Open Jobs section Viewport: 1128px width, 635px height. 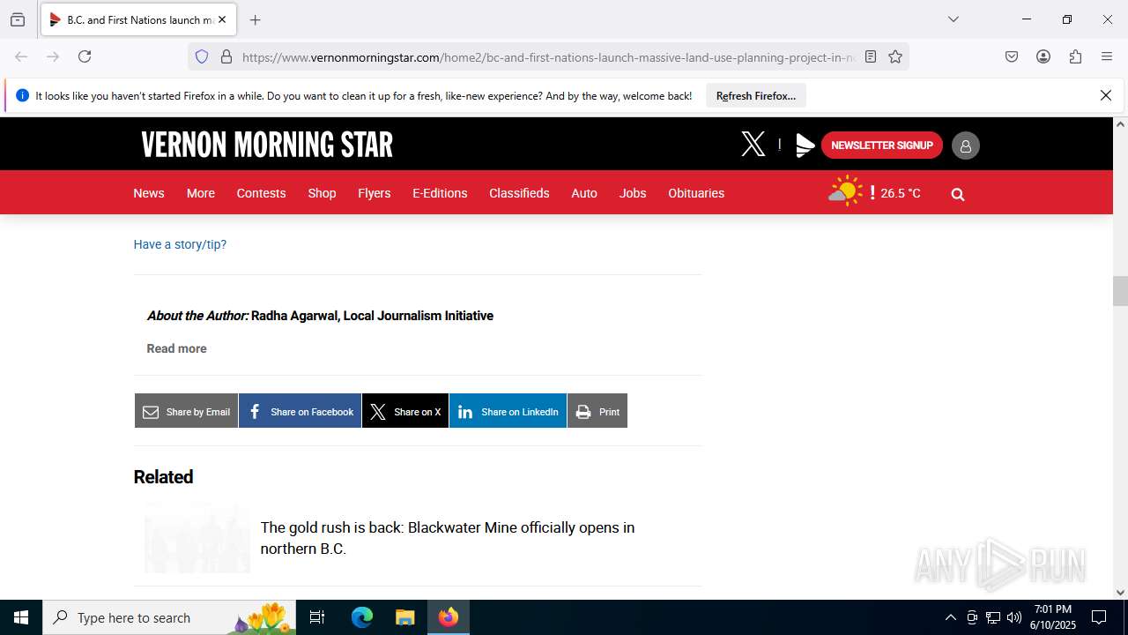(x=633, y=193)
